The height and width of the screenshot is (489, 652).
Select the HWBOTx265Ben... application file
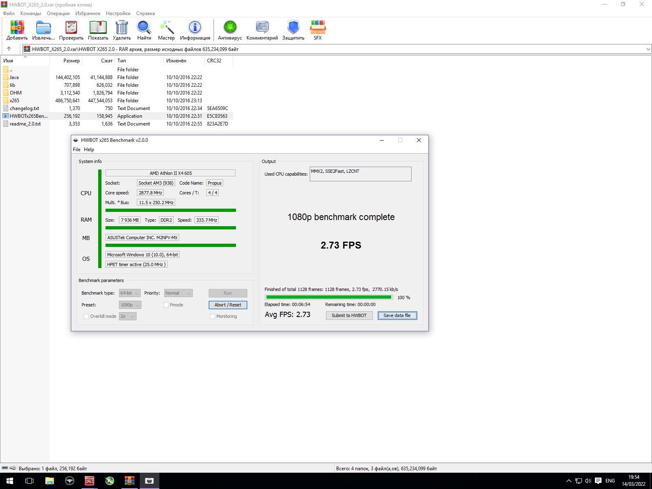tap(117, 116)
